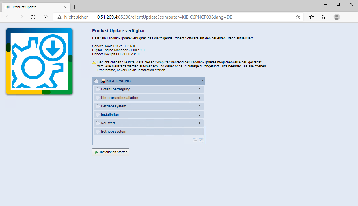
Task: Collapse the KIE-C6PNCP03 panel arrows
Action: [202, 81]
